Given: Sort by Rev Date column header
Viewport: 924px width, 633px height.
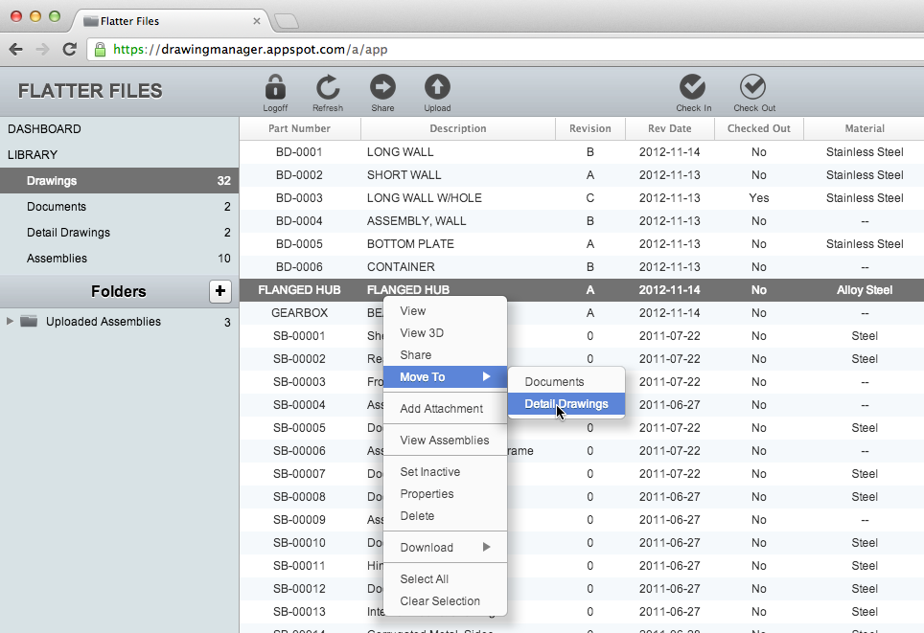Looking at the screenshot, I should coord(669,128).
